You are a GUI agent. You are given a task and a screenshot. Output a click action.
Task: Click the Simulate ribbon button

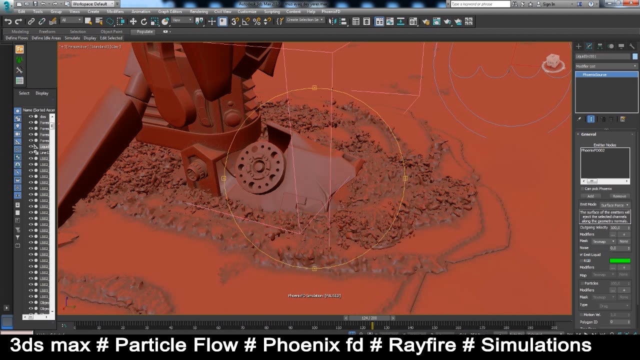click(72, 38)
